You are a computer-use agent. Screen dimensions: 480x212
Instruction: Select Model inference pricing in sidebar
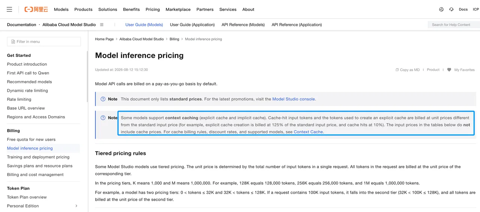(x=30, y=148)
